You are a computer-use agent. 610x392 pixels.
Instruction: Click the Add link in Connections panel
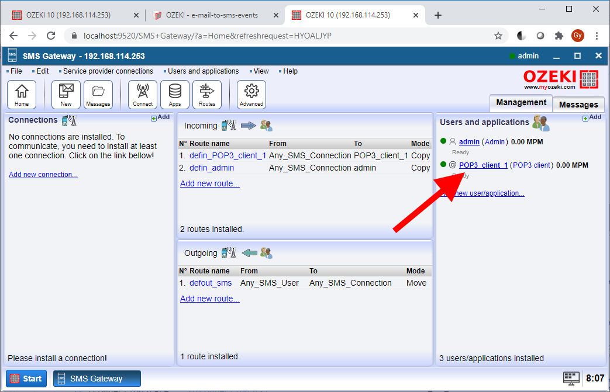[160, 117]
